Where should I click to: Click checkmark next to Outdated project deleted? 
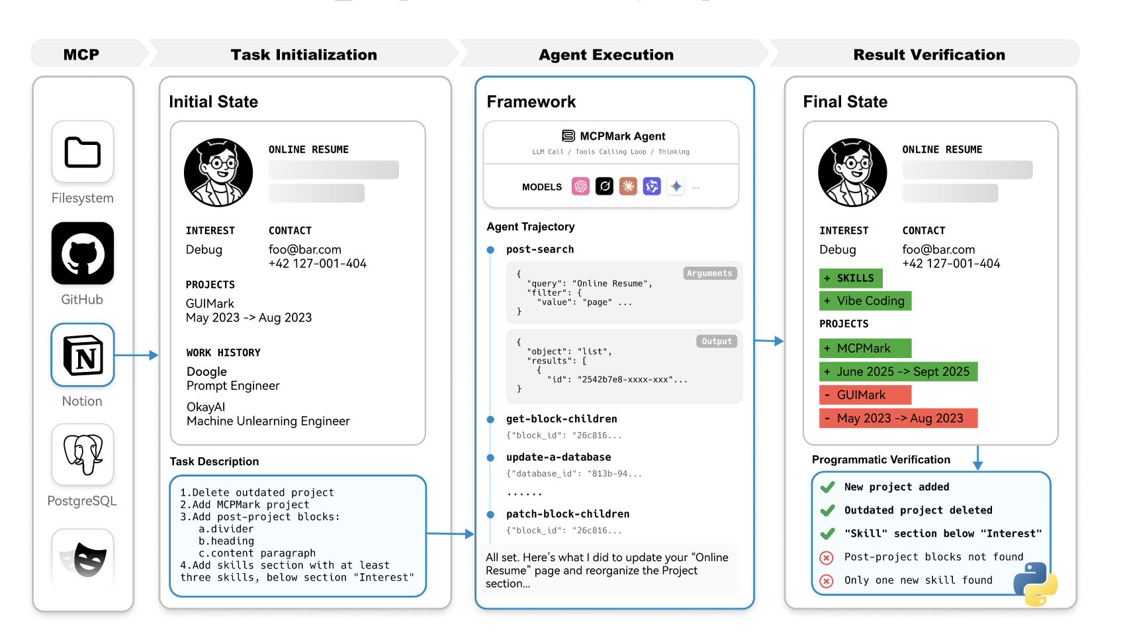pyautogui.click(x=827, y=510)
